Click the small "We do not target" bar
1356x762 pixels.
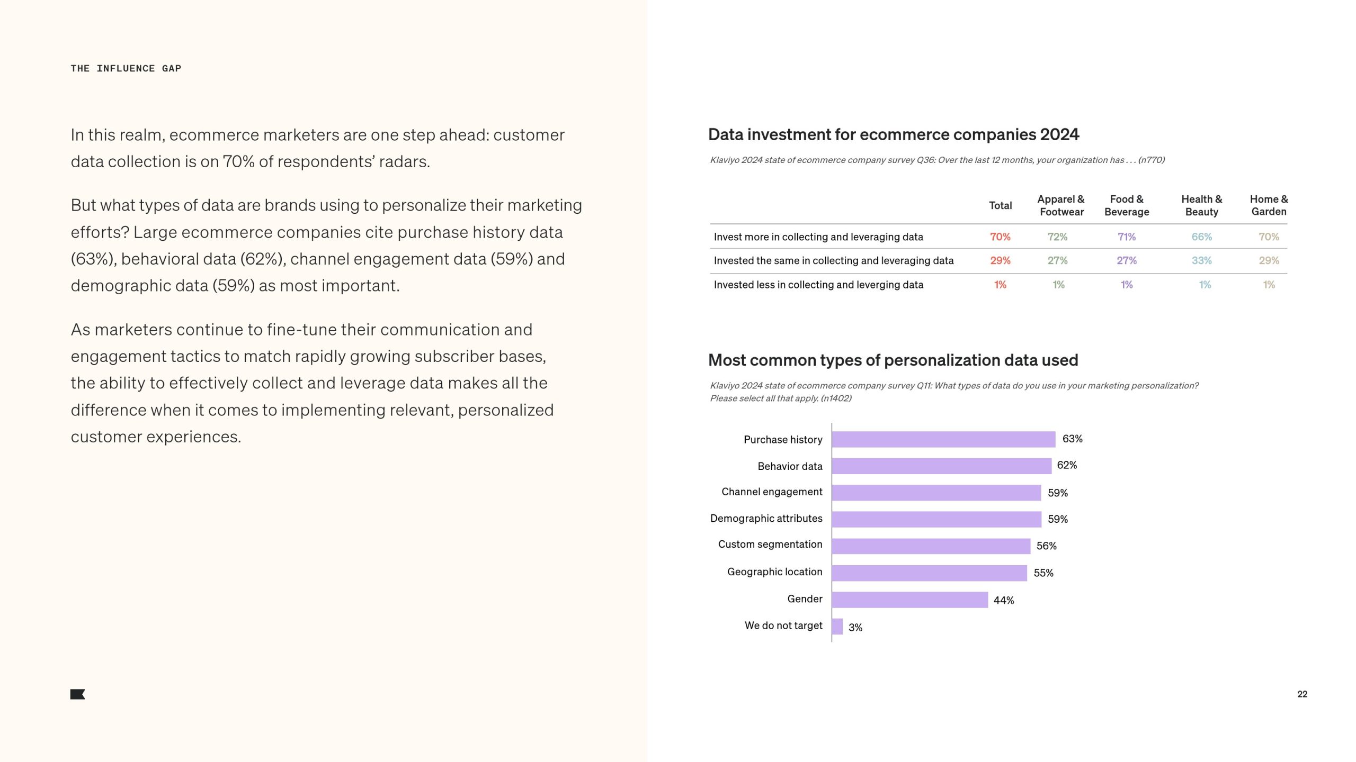click(x=837, y=627)
